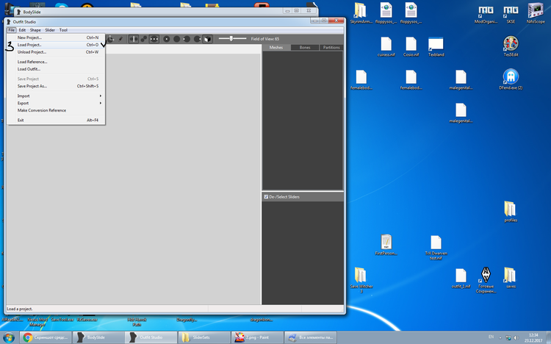Screen dimensions: 551x344
Task: Choose Load Outfit... menu entry
Action: coord(57,69)
